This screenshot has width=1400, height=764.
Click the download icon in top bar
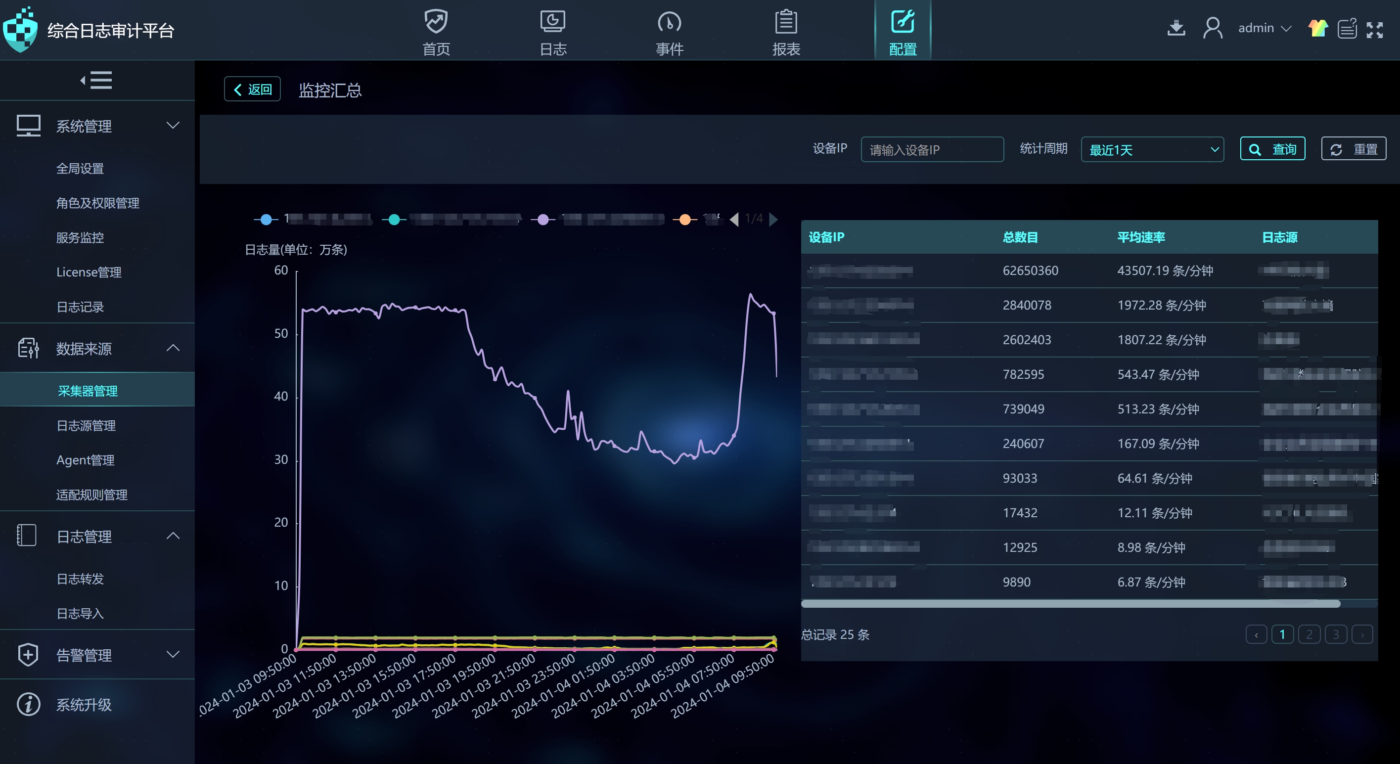[1175, 28]
